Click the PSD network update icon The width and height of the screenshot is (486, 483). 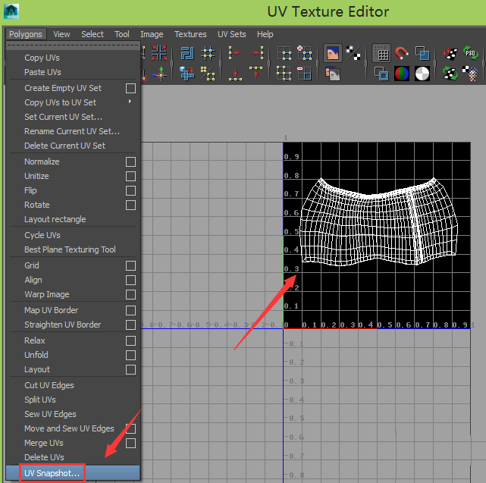point(470,53)
